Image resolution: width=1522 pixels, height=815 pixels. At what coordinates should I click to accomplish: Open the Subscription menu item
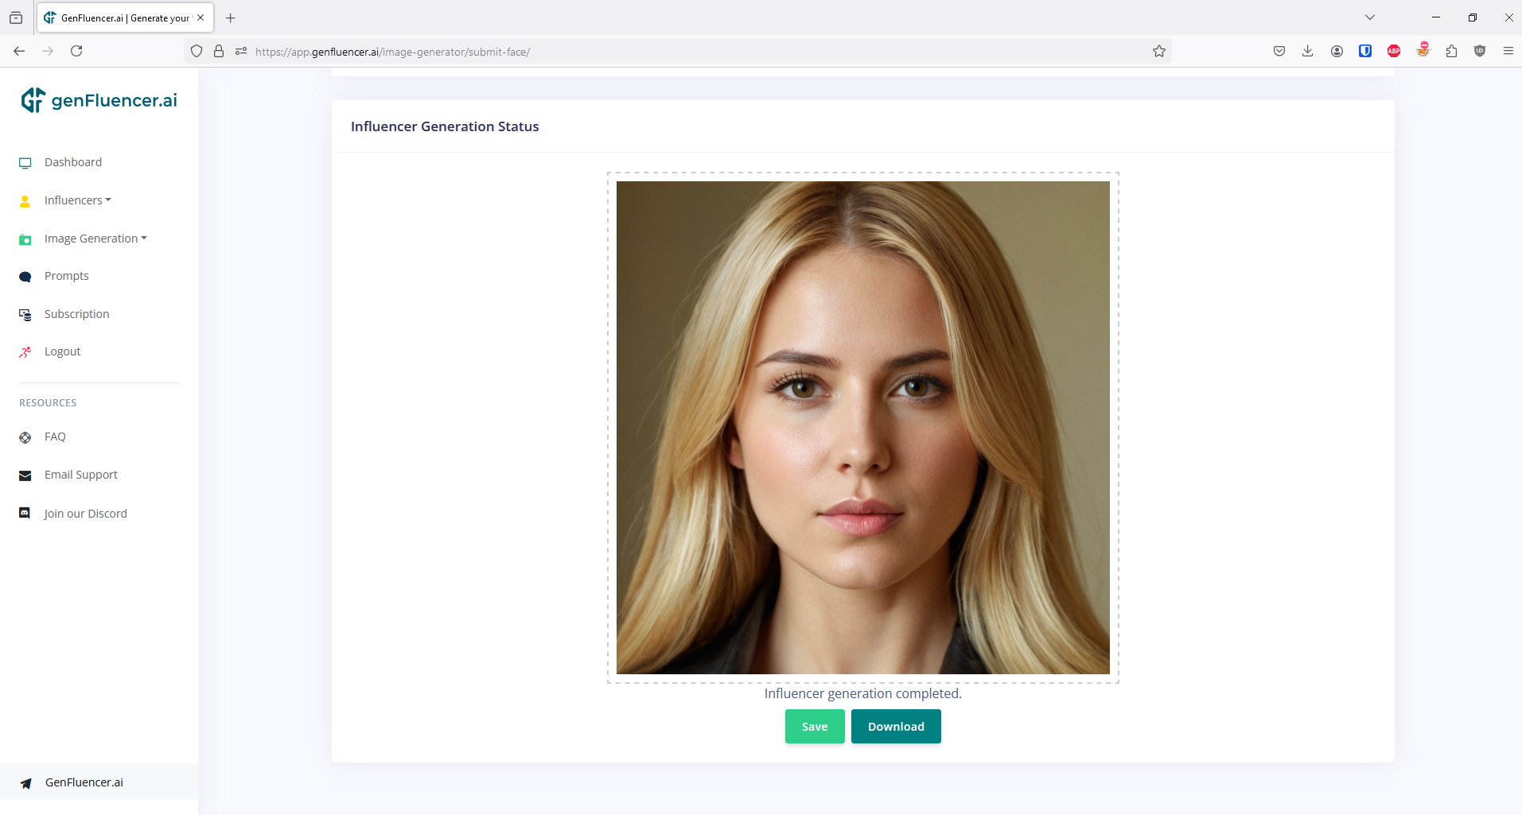pyautogui.click(x=77, y=314)
